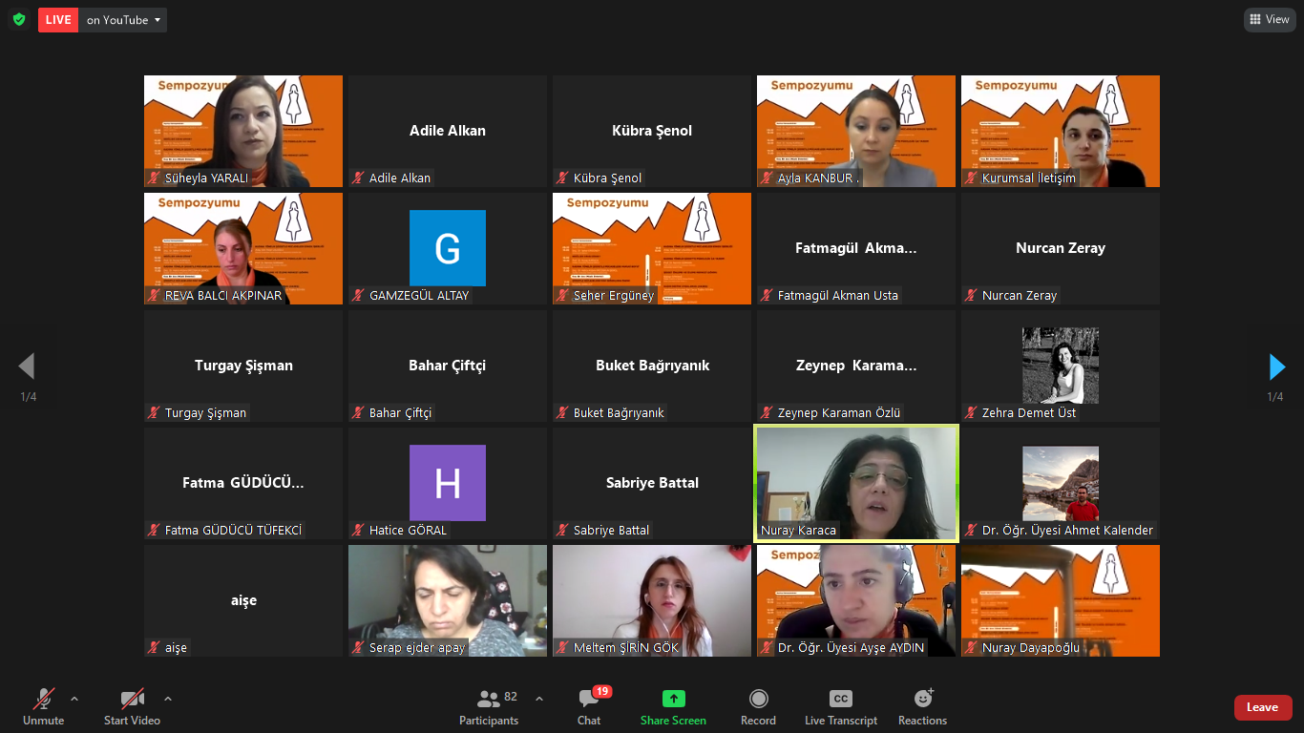Expand arrow next to Participants

click(538, 699)
